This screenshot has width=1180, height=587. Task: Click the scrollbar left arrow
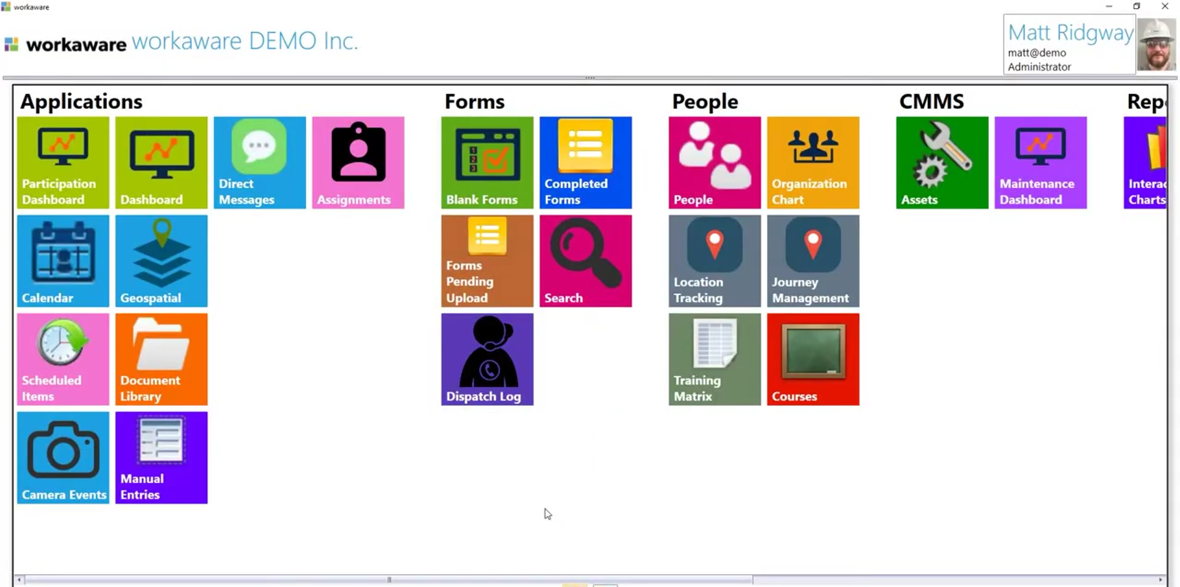pos(20,580)
